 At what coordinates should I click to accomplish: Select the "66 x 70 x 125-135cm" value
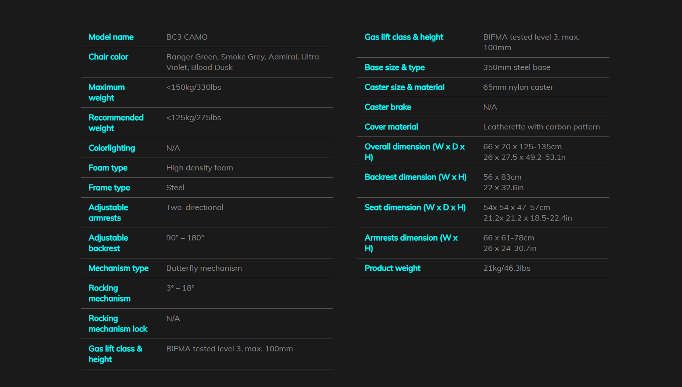click(x=522, y=147)
